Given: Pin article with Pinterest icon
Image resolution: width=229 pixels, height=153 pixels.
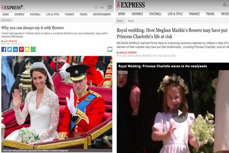Looking at the screenshot, I should click(x=21, y=49).
